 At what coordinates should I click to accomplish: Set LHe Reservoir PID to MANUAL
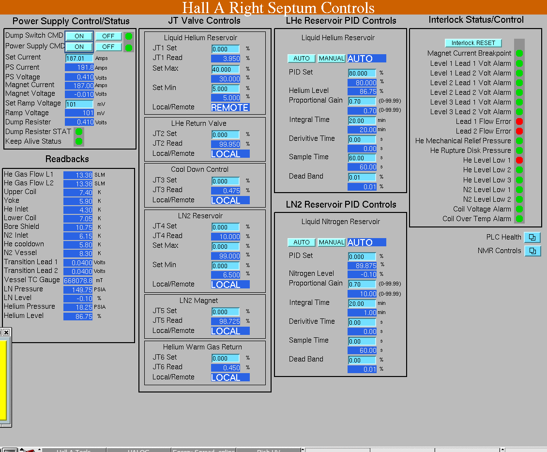332,58
